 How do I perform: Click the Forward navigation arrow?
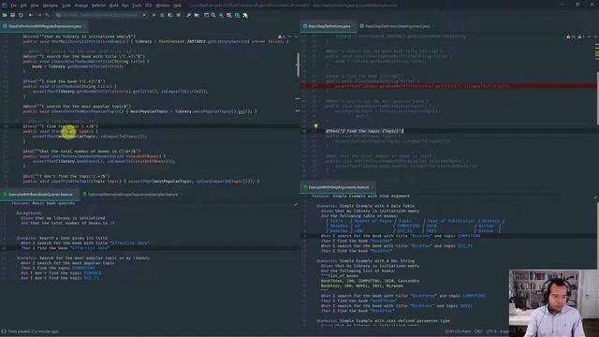coord(38,15)
